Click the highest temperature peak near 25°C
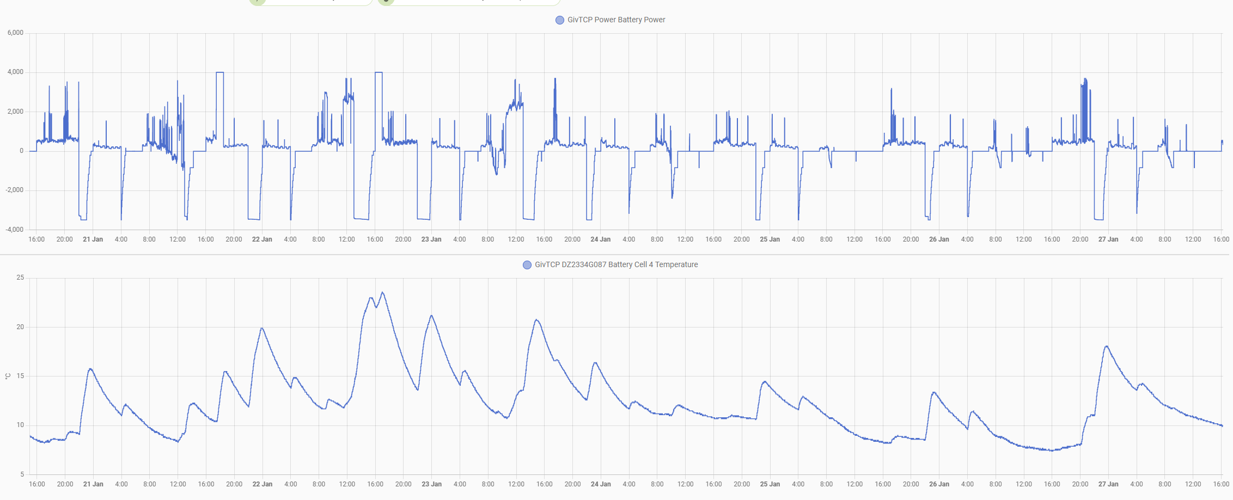The image size is (1233, 500). point(382,293)
